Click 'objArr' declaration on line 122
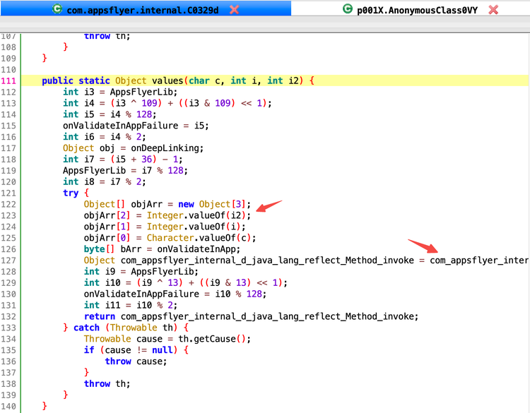The image size is (530, 413). (147, 204)
